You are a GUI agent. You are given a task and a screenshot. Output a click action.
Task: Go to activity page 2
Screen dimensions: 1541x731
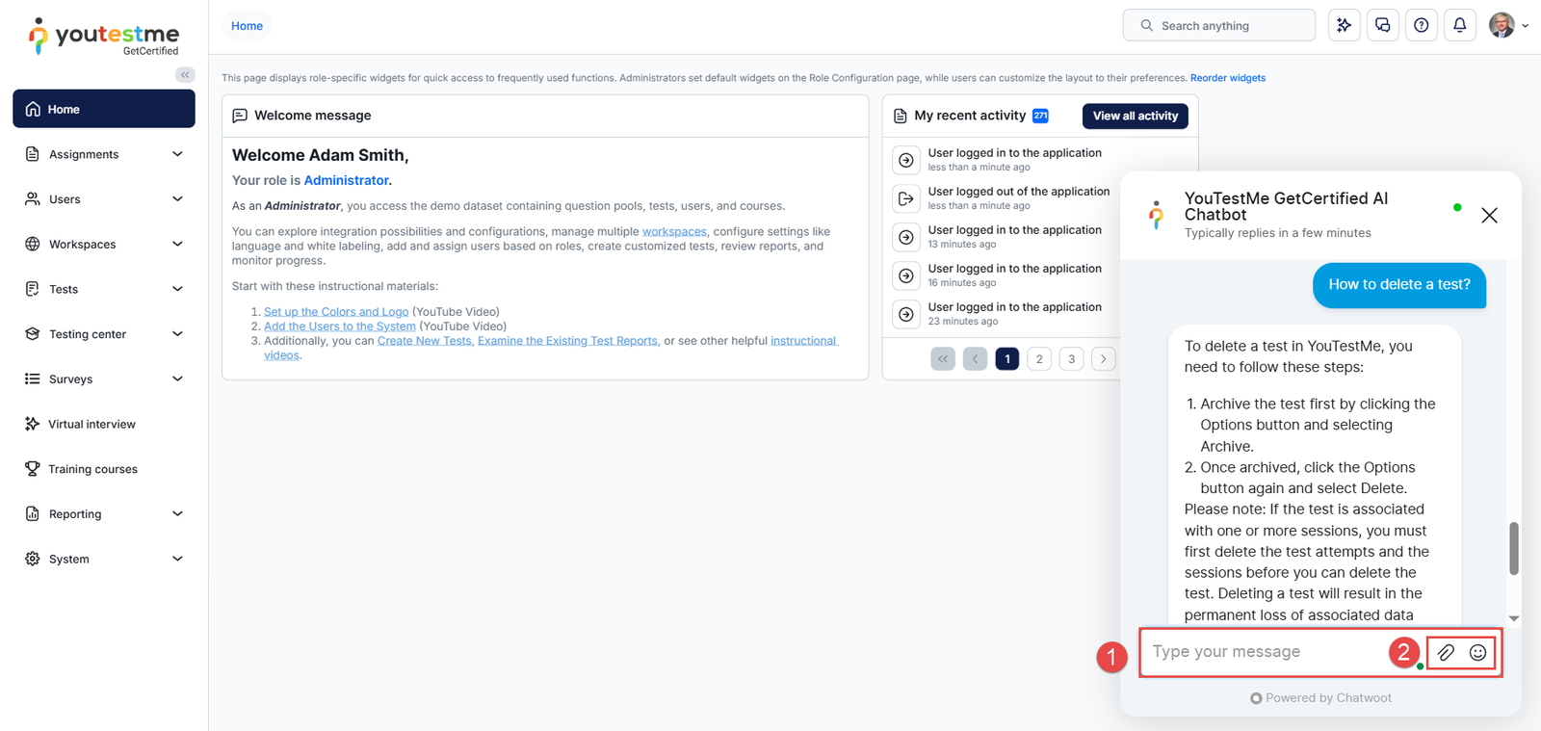(x=1039, y=359)
